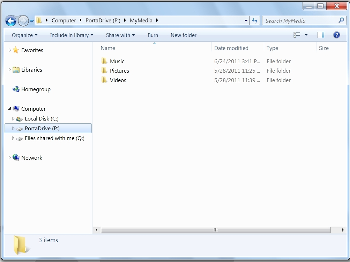The image size is (350, 262).
Task: Open the More view options dropdown arrow
Action: click(x=306, y=35)
